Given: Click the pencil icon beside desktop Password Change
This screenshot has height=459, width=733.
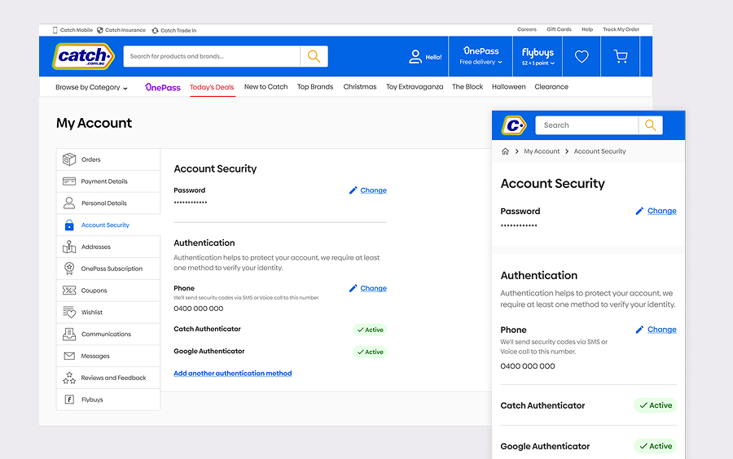Looking at the screenshot, I should (x=353, y=190).
